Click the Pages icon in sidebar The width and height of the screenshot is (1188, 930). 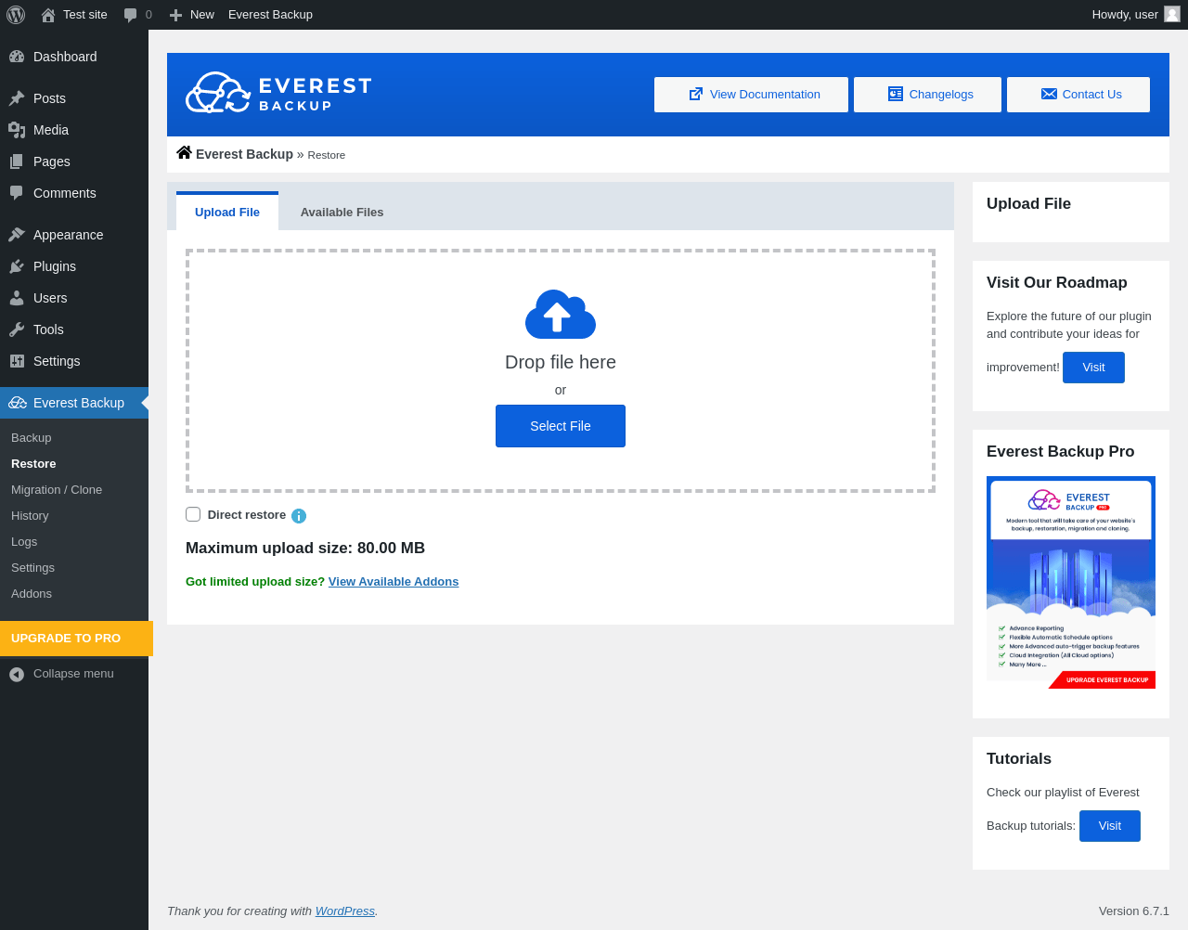(17, 161)
